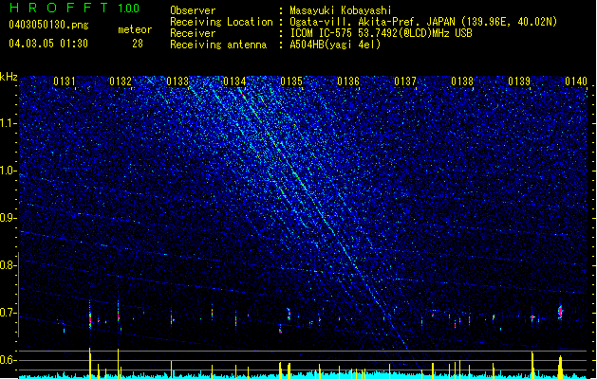Click the 'meteor' label

135,29
